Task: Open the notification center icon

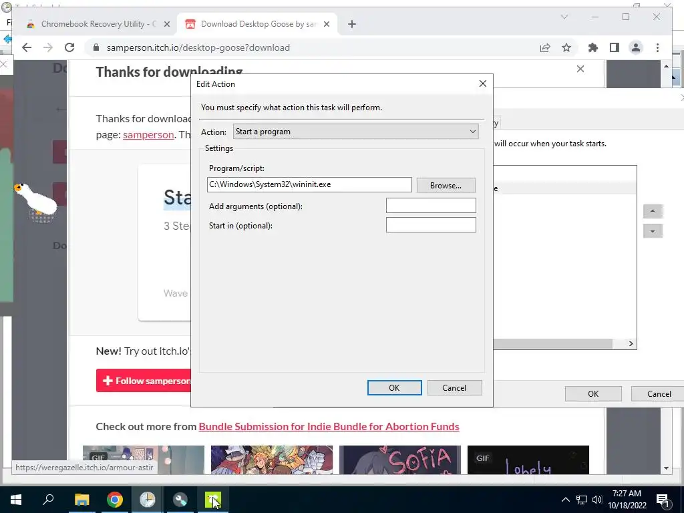Action: [663, 500]
